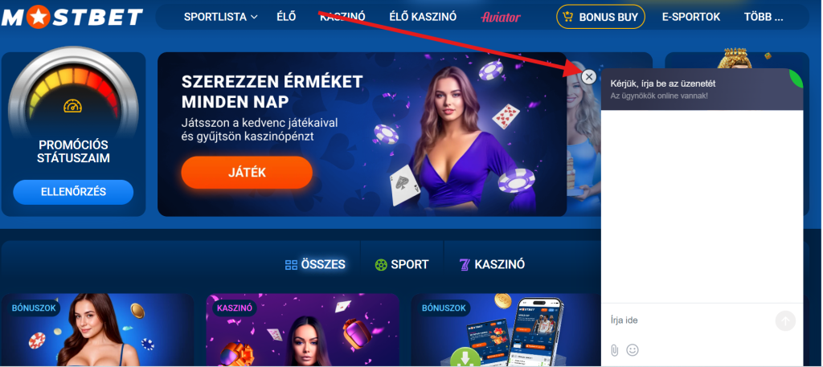Image resolution: width=823 pixels, height=367 pixels.
Task: Send message with the arrow-up icon
Action: 785,321
